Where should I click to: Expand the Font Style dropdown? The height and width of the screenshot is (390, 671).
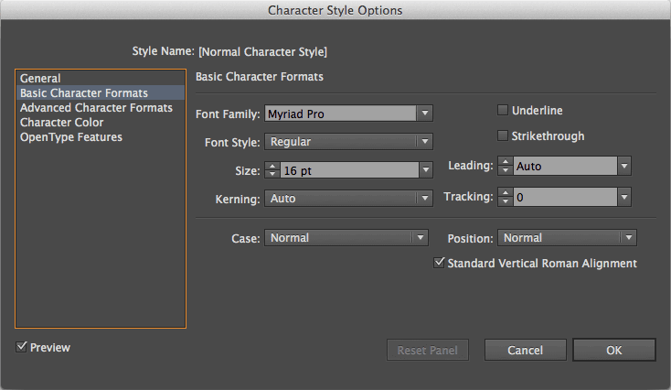click(424, 142)
